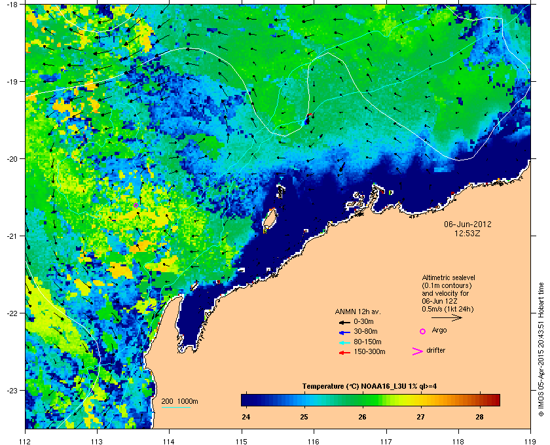This screenshot has height=445, width=550.
Task: Click the 'Altimetric sealevel' legend text
Action: (449, 277)
